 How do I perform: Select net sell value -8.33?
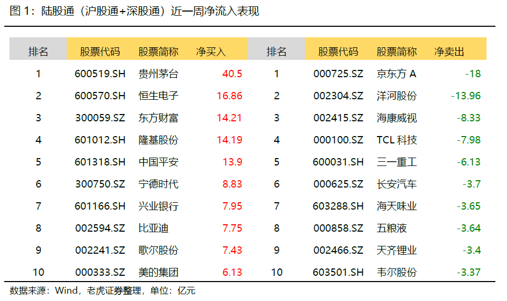click(469, 118)
